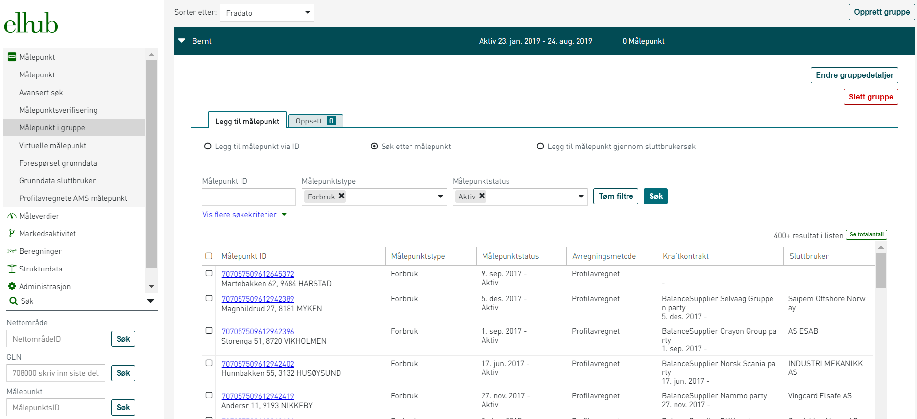Check the row for 707057509612942402

209,363
